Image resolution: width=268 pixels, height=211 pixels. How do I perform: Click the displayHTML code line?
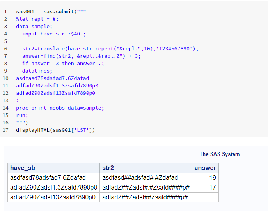click(x=55, y=130)
